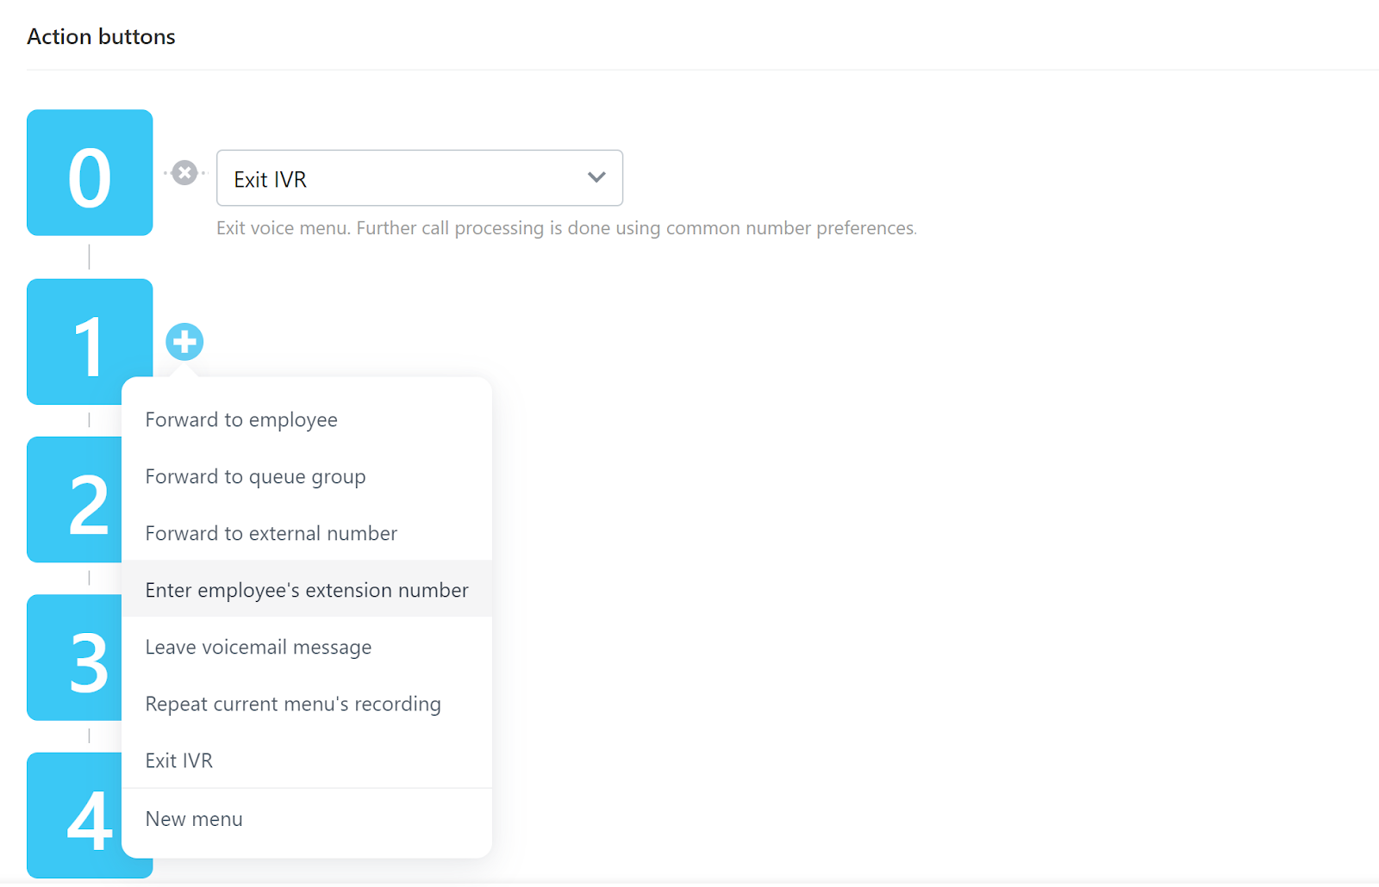Select Exit IVR in the popup menu
The width and height of the screenshot is (1379, 887).
point(178,760)
